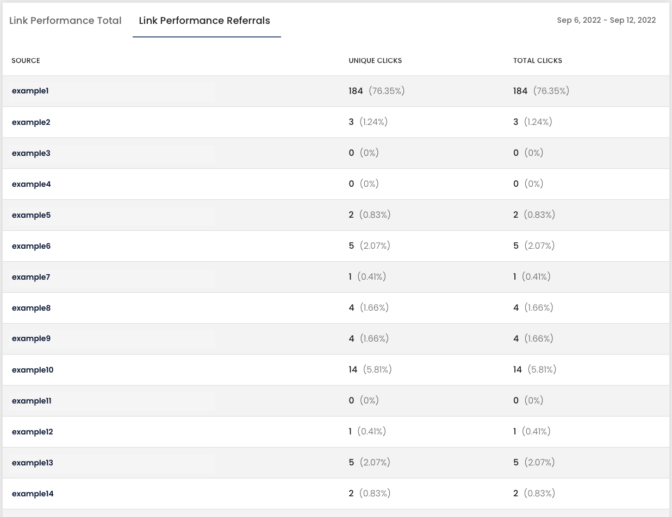Sort by the SOURCE column header
The image size is (672, 517).
point(26,60)
